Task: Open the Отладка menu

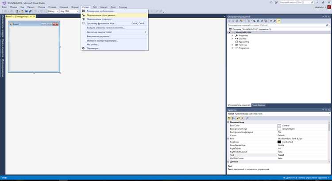Action: [x=52, y=7]
